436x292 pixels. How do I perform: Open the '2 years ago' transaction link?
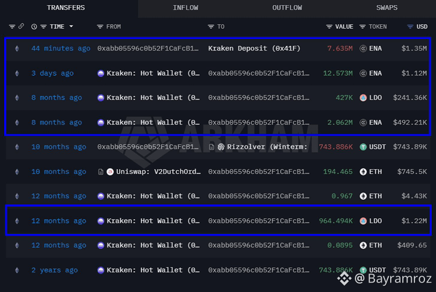55,270
